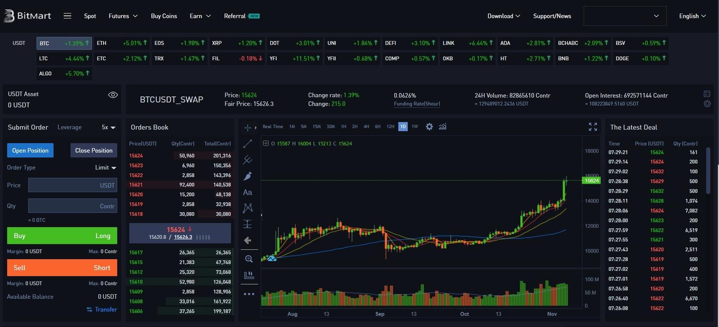Viewport: 719px width, 327px height.
Task: Open the Order Type Limit dropdown
Action: point(106,168)
